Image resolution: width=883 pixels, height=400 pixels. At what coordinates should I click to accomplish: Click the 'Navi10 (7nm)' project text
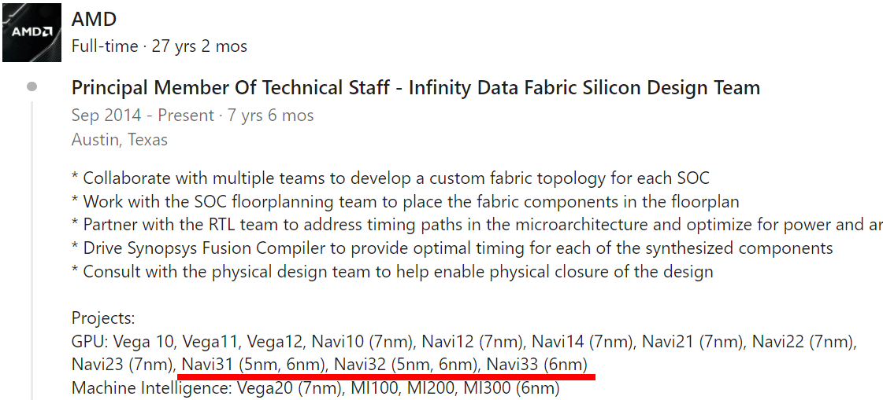(362, 341)
